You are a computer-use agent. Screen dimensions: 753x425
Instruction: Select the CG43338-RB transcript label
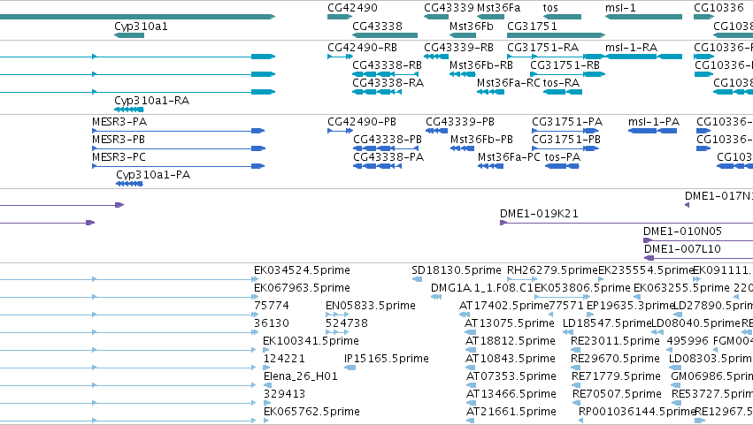pos(387,65)
